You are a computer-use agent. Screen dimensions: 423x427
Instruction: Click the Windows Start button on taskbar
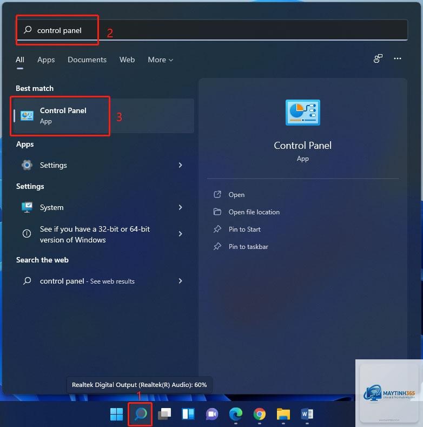coord(116,414)
